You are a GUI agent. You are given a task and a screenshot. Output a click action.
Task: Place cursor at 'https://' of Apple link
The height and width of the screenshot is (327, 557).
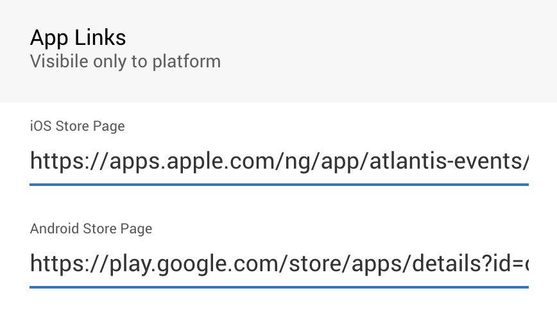pyautogui.click(x=68, y=162)
